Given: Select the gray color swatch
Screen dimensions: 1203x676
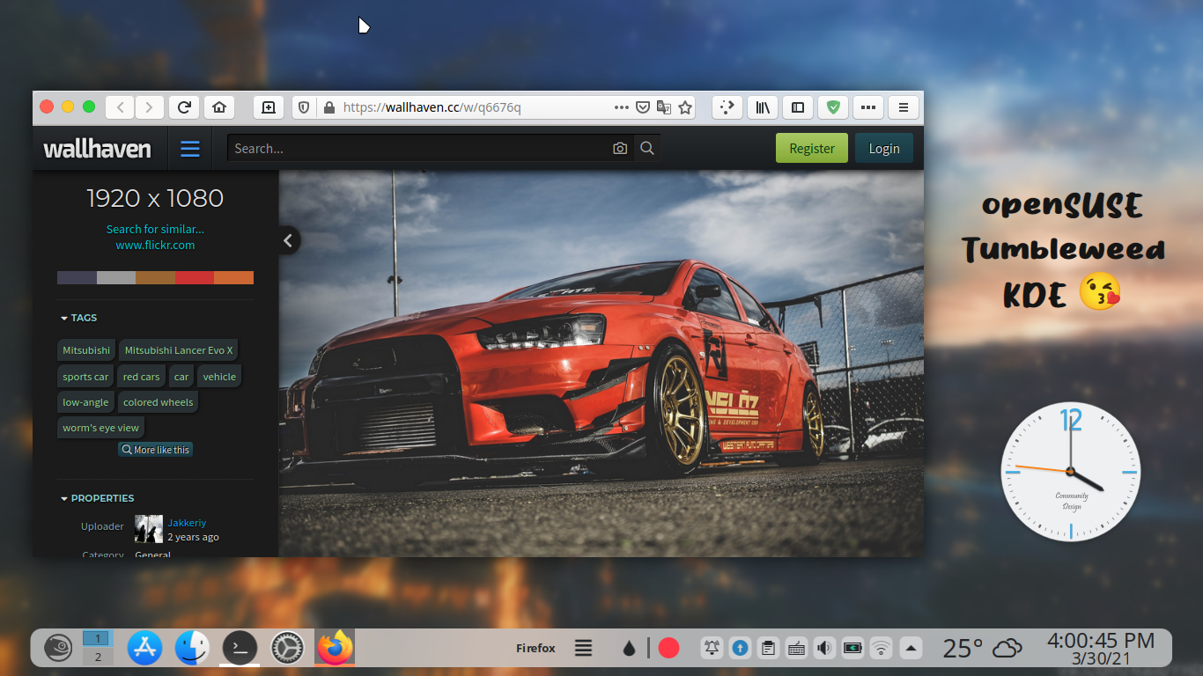Looking at the screenshot, I should click(x=116, y=278).
